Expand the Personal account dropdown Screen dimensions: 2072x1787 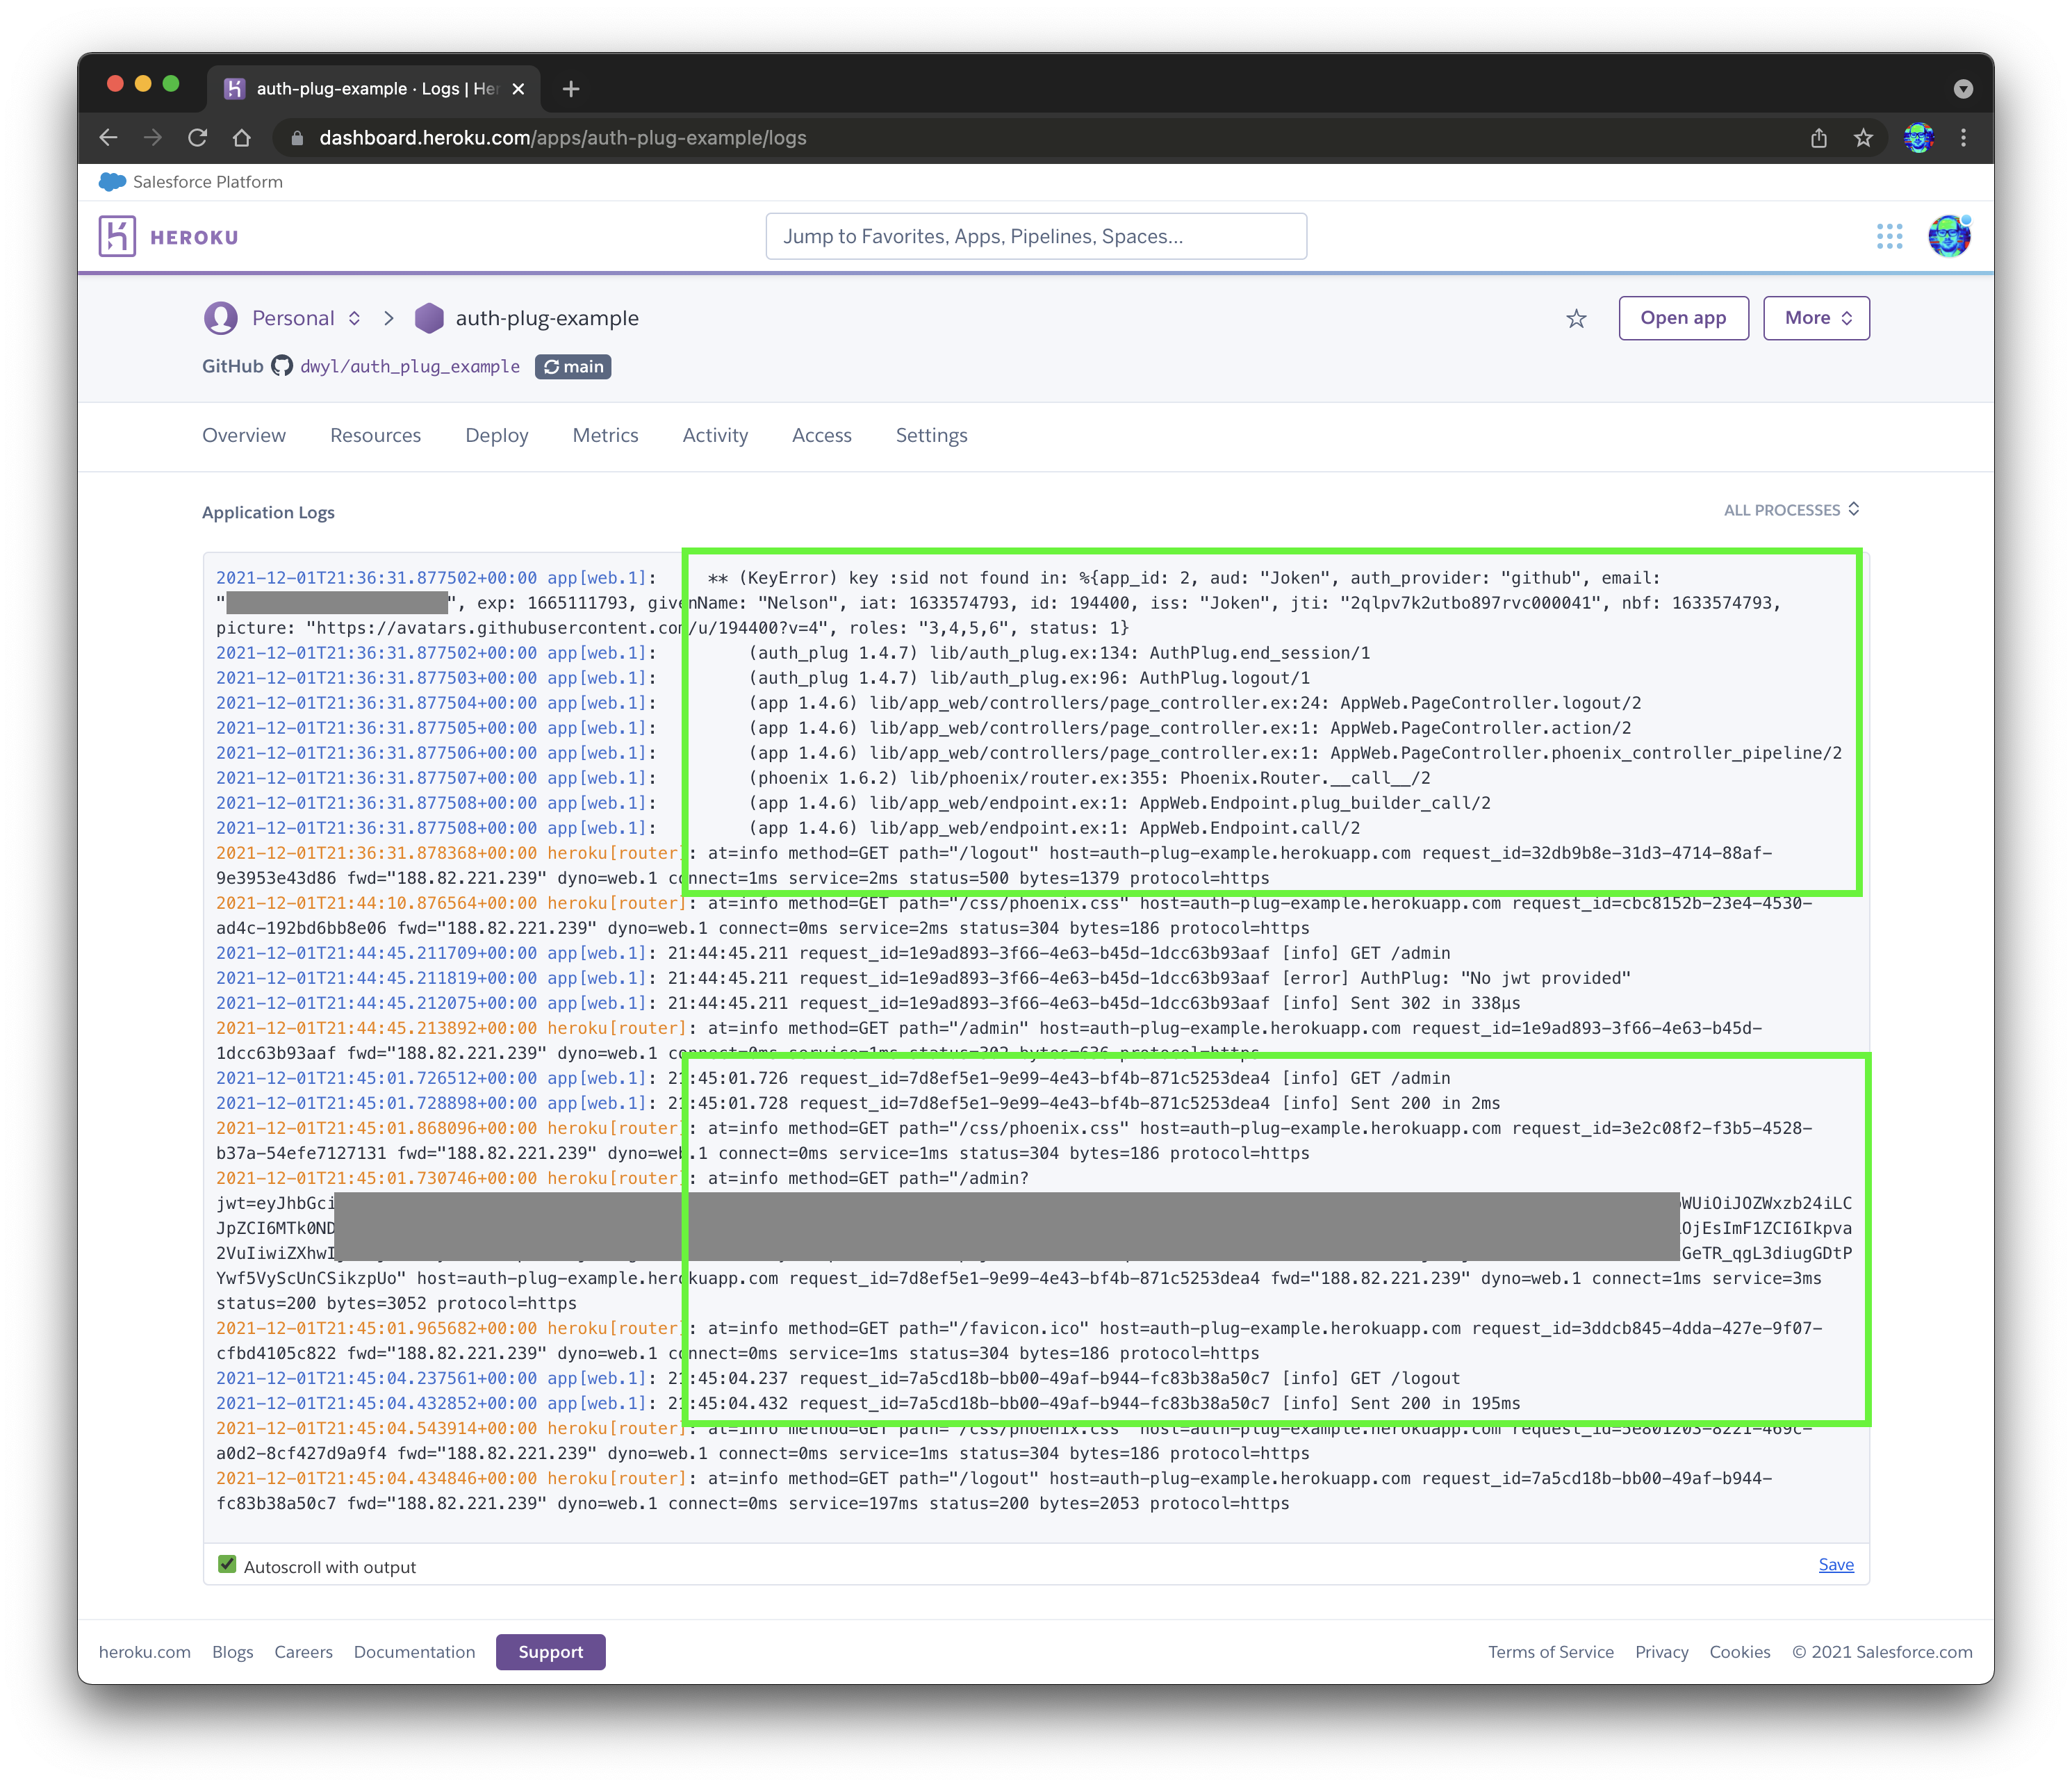pos(355,318)
